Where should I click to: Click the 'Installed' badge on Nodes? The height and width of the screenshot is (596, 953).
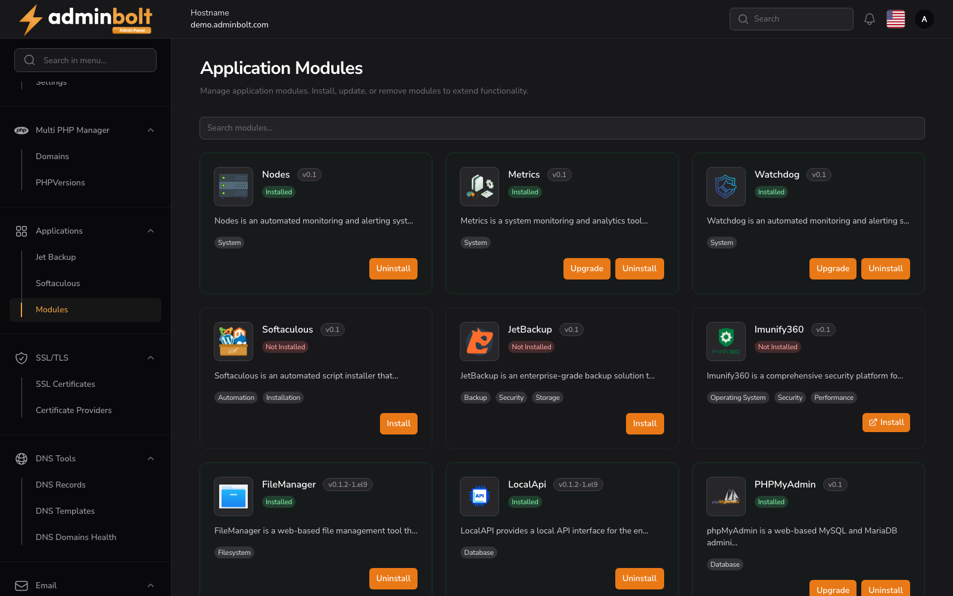coord(279,192)
